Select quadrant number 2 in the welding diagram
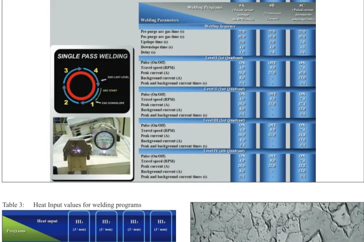This screenshot has width=364, height=242. pos(66,102)
